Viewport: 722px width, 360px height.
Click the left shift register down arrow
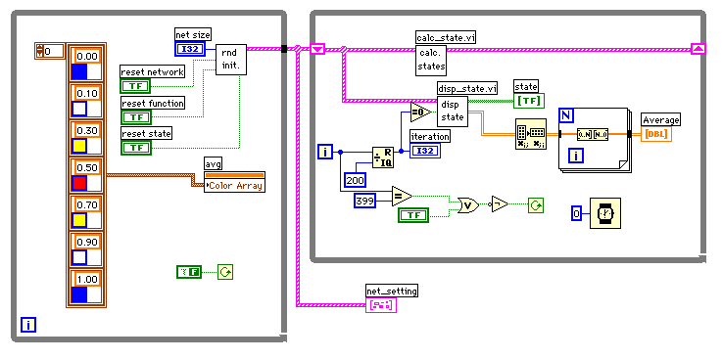(317, 49)
